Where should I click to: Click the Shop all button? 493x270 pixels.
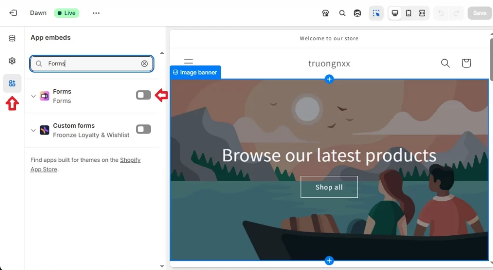[329, 187]
